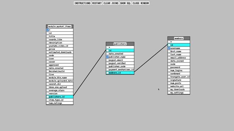Check the asterisk checkbox in members table
Image resolution: width=234 pixels, height=131 pixels.
click(x=169, y=42)
